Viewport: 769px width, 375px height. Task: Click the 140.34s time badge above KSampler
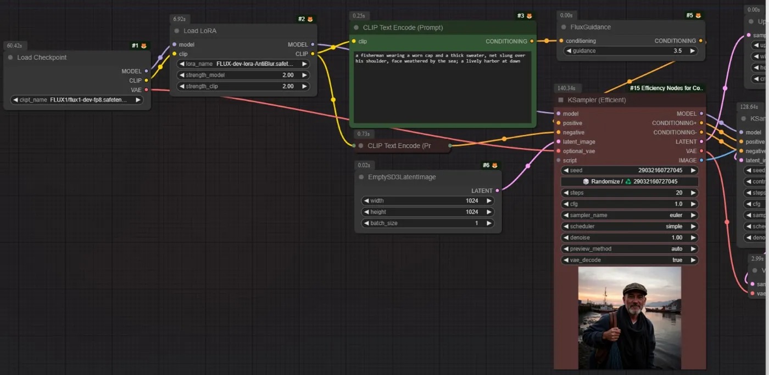coord(568,88)
